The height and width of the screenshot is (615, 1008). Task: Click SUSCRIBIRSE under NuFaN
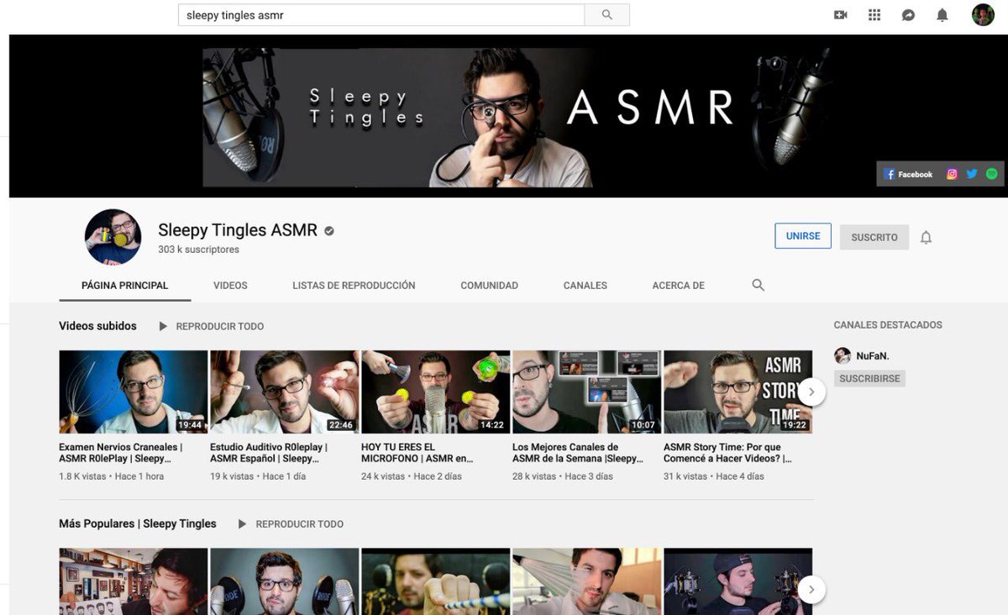tap(869, 379)
